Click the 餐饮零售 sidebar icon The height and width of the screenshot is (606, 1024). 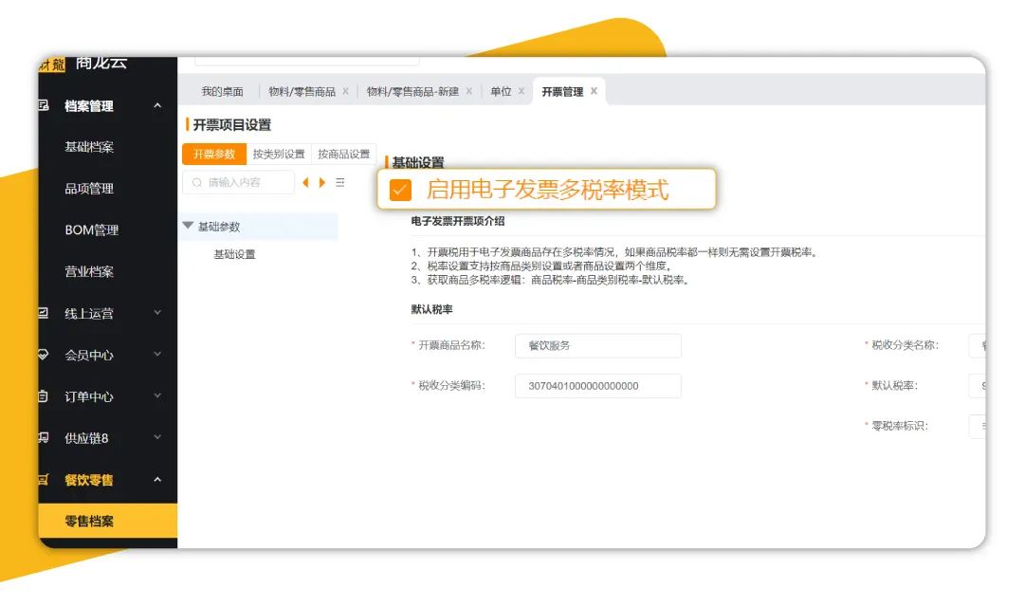43,480
